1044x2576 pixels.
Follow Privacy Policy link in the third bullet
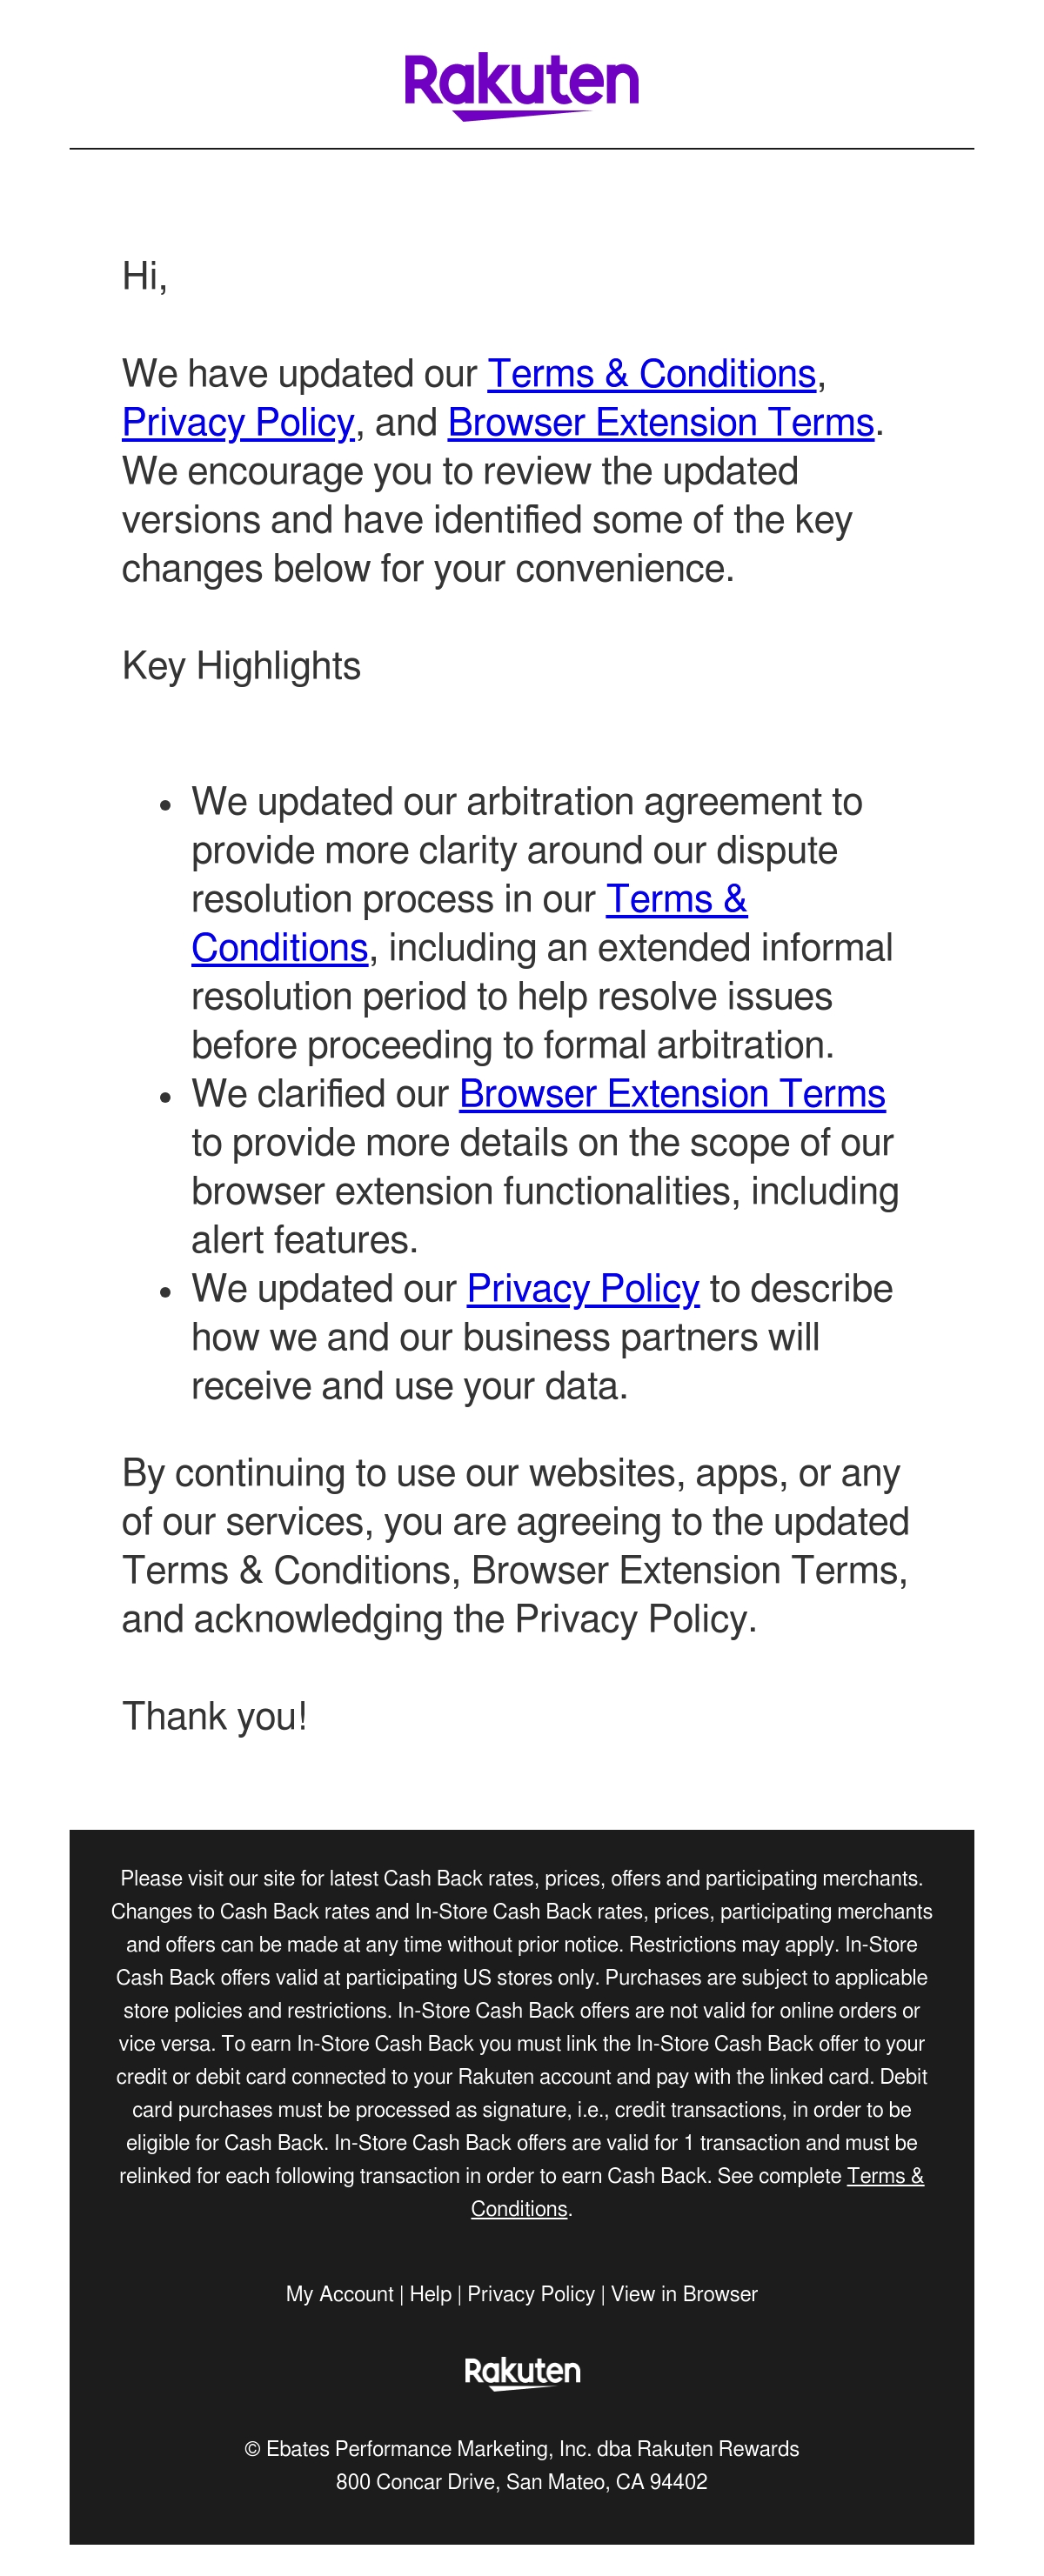pos(583,1288)
